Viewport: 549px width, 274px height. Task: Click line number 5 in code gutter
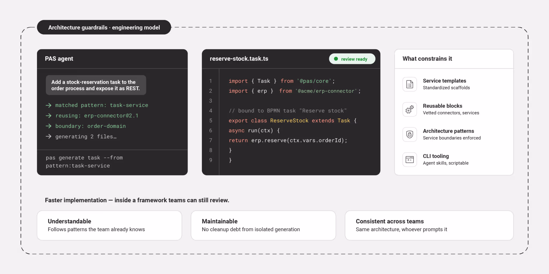(x=211, y=121)
